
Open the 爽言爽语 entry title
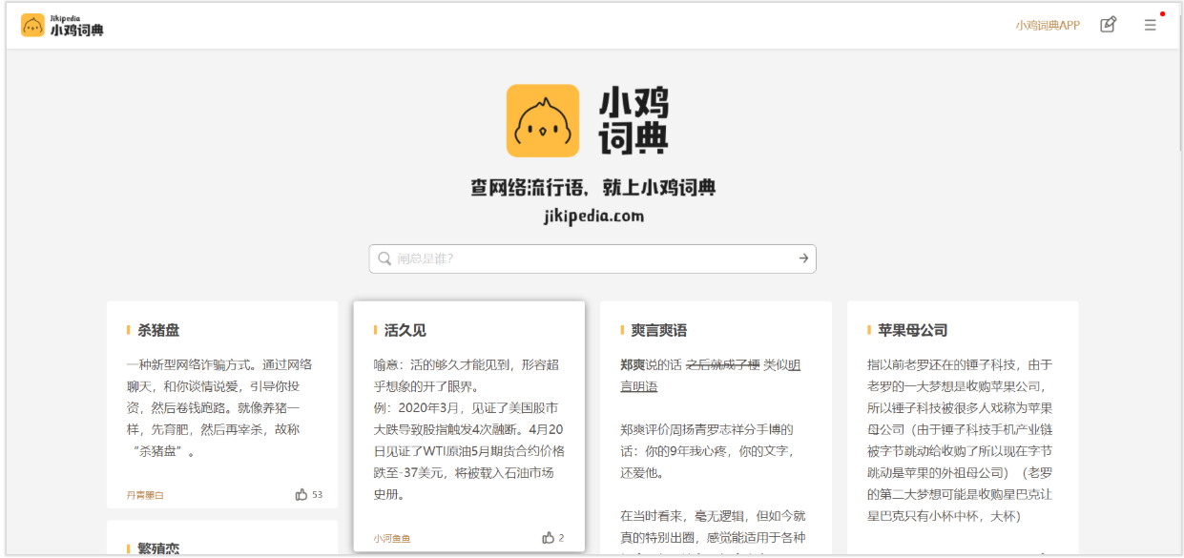tap(658, 330)
